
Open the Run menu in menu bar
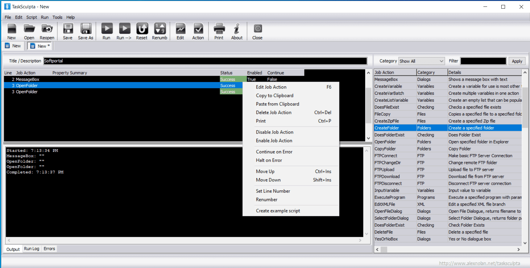tap(45, 17)
